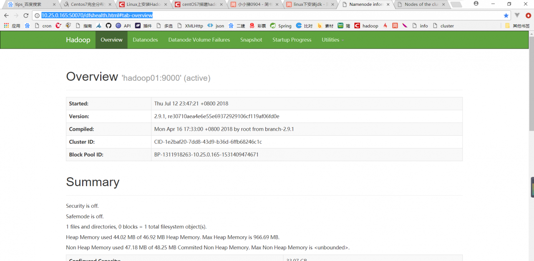The image size is (534, 261).
Task: Click the 'Safemode is off.' text
Action: point(85,216)
